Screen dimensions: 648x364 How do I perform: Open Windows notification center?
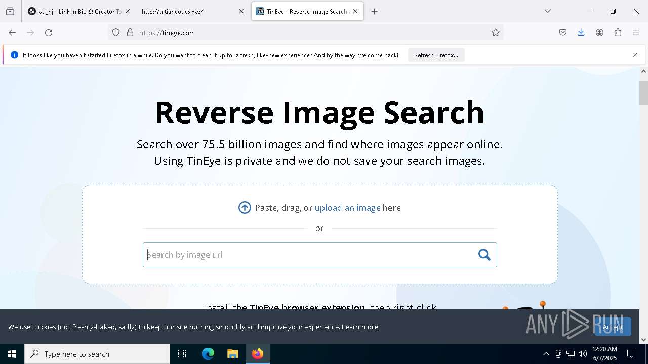pyautogui.click(x=632, y=354)
